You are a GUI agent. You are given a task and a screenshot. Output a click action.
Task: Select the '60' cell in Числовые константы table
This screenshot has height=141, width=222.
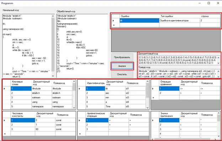pos(45,129)
